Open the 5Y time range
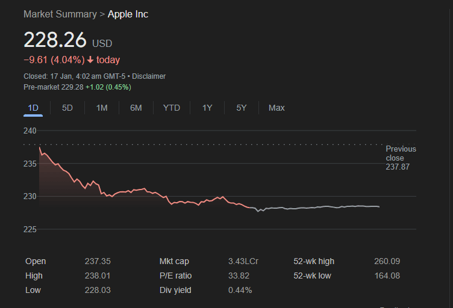 pos(241,108)
